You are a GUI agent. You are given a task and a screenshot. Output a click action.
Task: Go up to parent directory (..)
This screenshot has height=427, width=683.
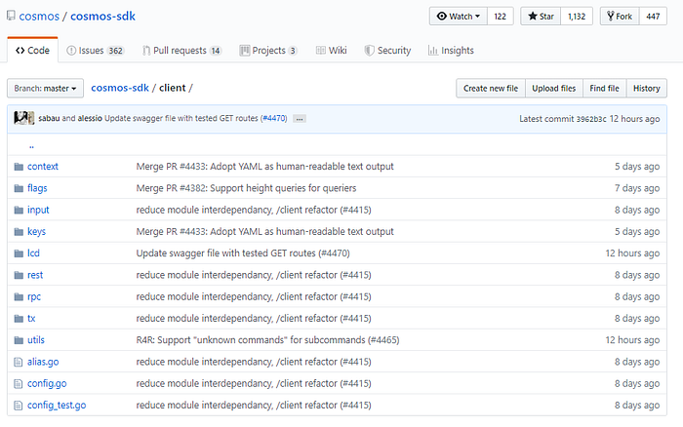[31, 146]
